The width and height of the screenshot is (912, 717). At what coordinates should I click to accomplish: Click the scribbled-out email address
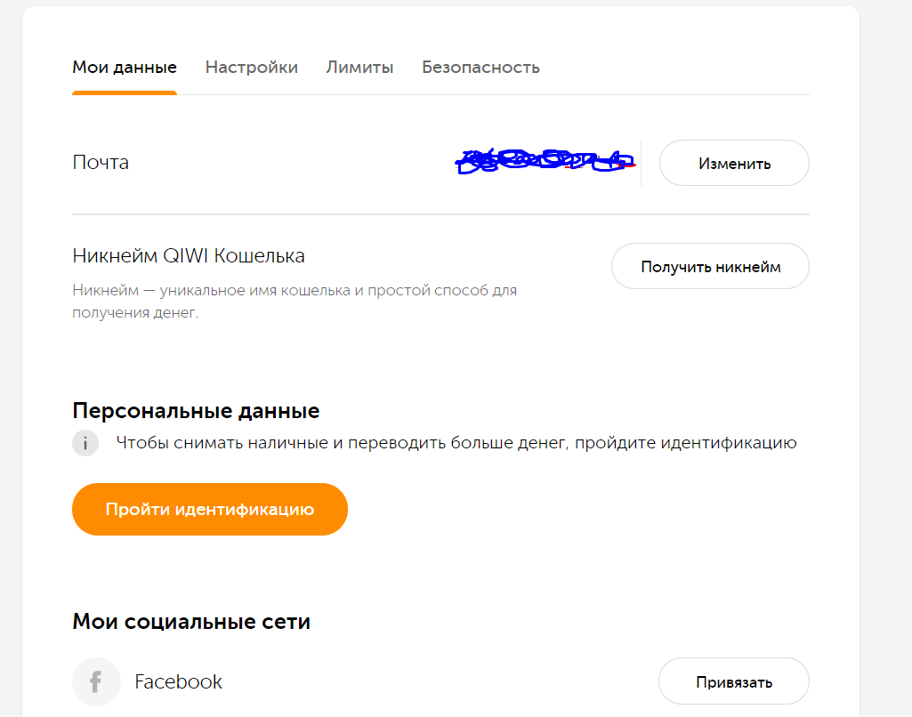(x=545, y=161)
